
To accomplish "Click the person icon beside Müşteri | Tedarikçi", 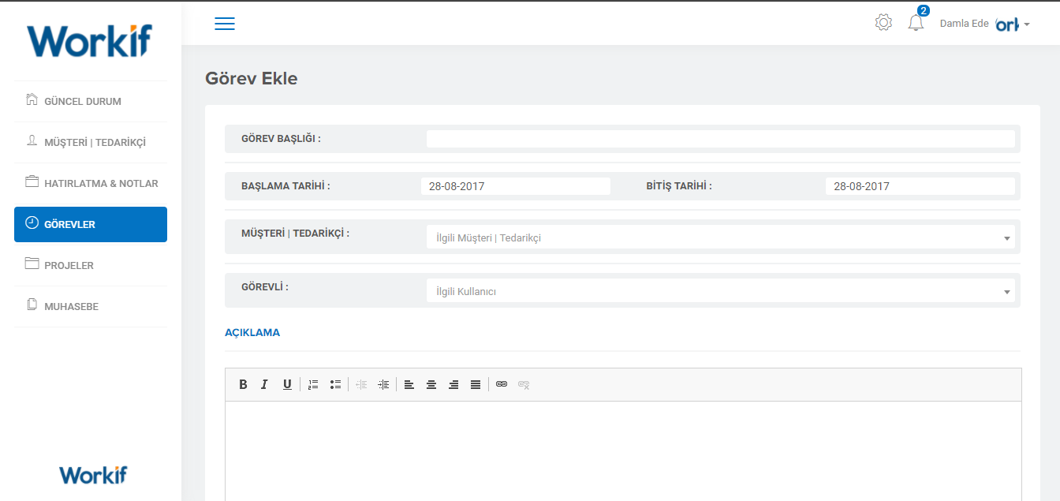I will (x=32, y=140).
